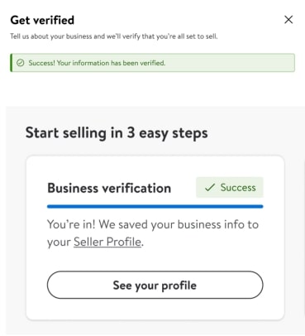Viewport: 305px width, 336px height.
Task: Select the green Success status badge text
Action: pos(238,188)
